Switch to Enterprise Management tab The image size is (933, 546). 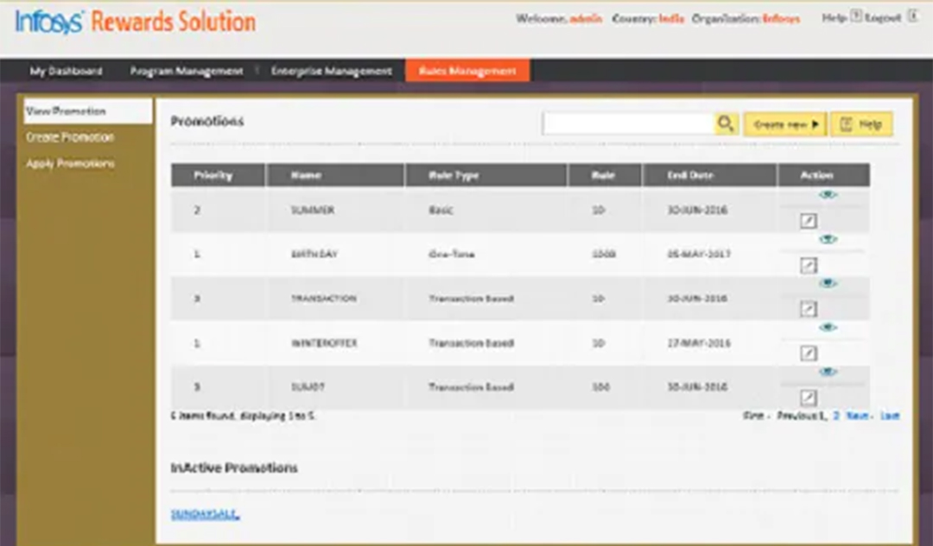click(x=332, y=72)
